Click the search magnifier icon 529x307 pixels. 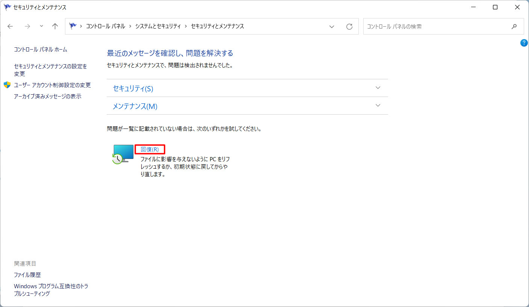[x=514, y=27]
